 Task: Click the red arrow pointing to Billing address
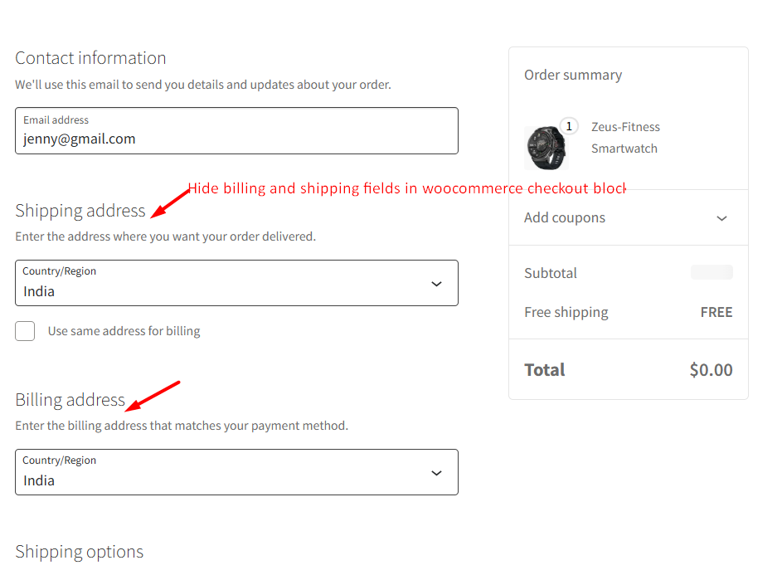click(153, 395)
